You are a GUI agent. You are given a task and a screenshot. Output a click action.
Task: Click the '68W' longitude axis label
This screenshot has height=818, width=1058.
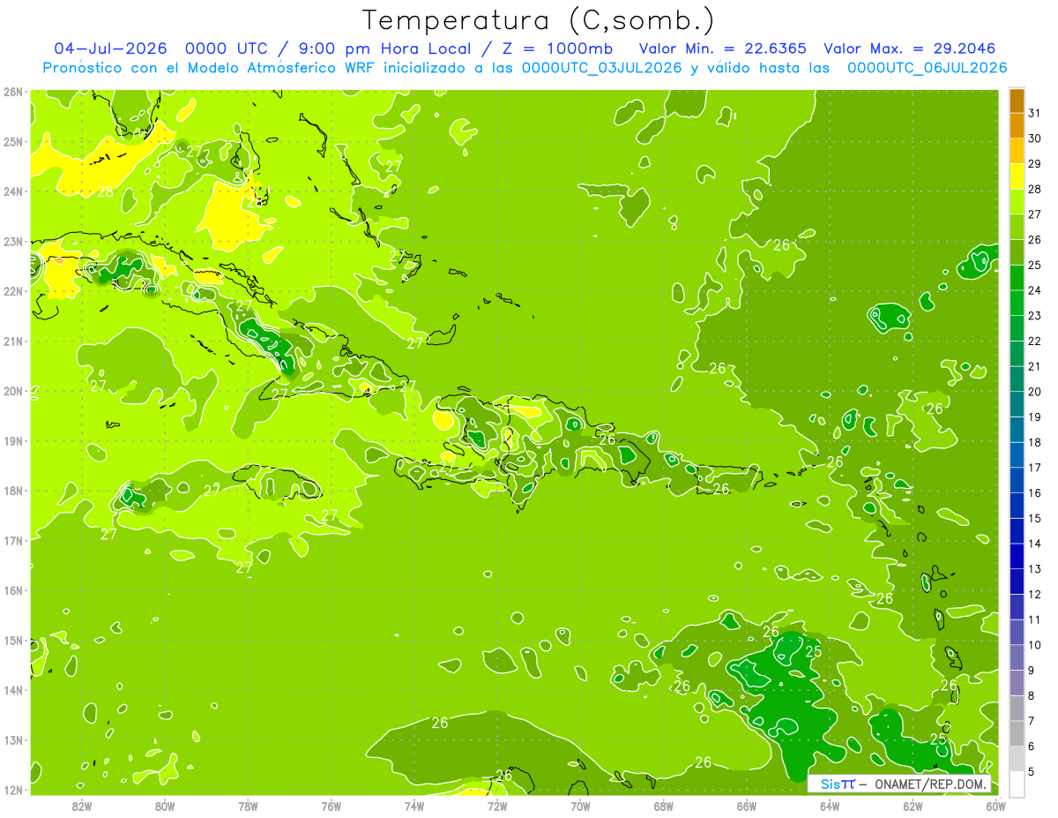tap(663, 806)
